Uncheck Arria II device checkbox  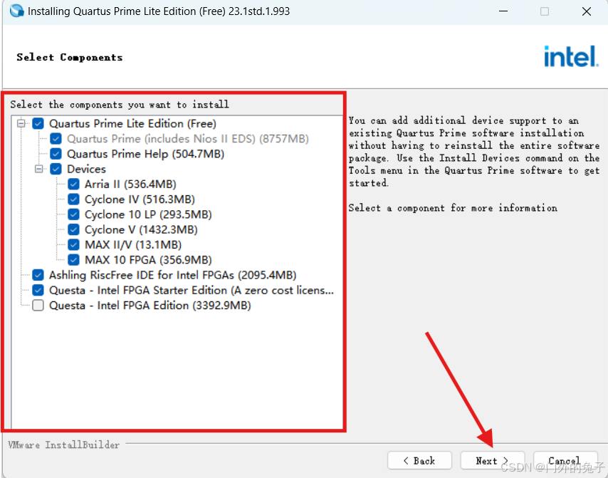(73, 184)
